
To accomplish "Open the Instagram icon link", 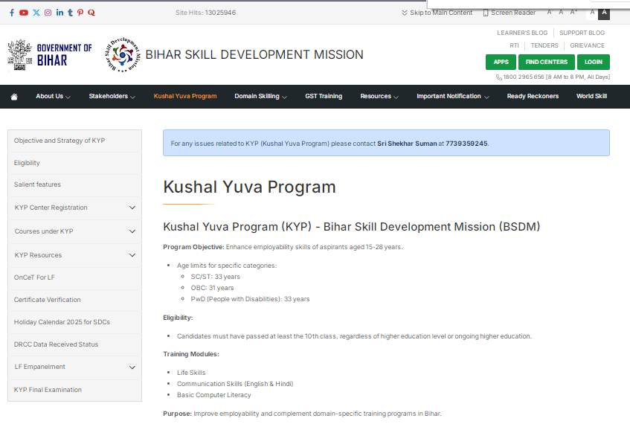I will pyautogui.click(x=48, y=13).
